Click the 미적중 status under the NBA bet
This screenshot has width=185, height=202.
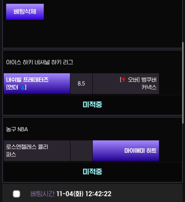pos(92,172)
